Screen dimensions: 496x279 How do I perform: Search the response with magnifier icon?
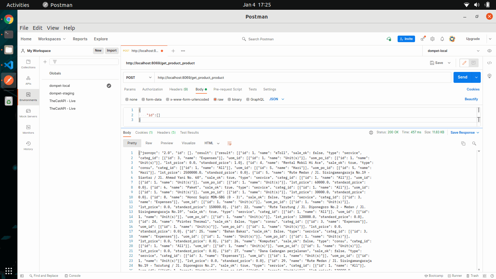(x=474, y=143)
